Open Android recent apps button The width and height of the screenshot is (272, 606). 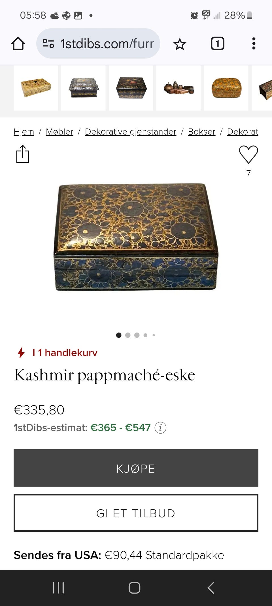pos(58,588)
